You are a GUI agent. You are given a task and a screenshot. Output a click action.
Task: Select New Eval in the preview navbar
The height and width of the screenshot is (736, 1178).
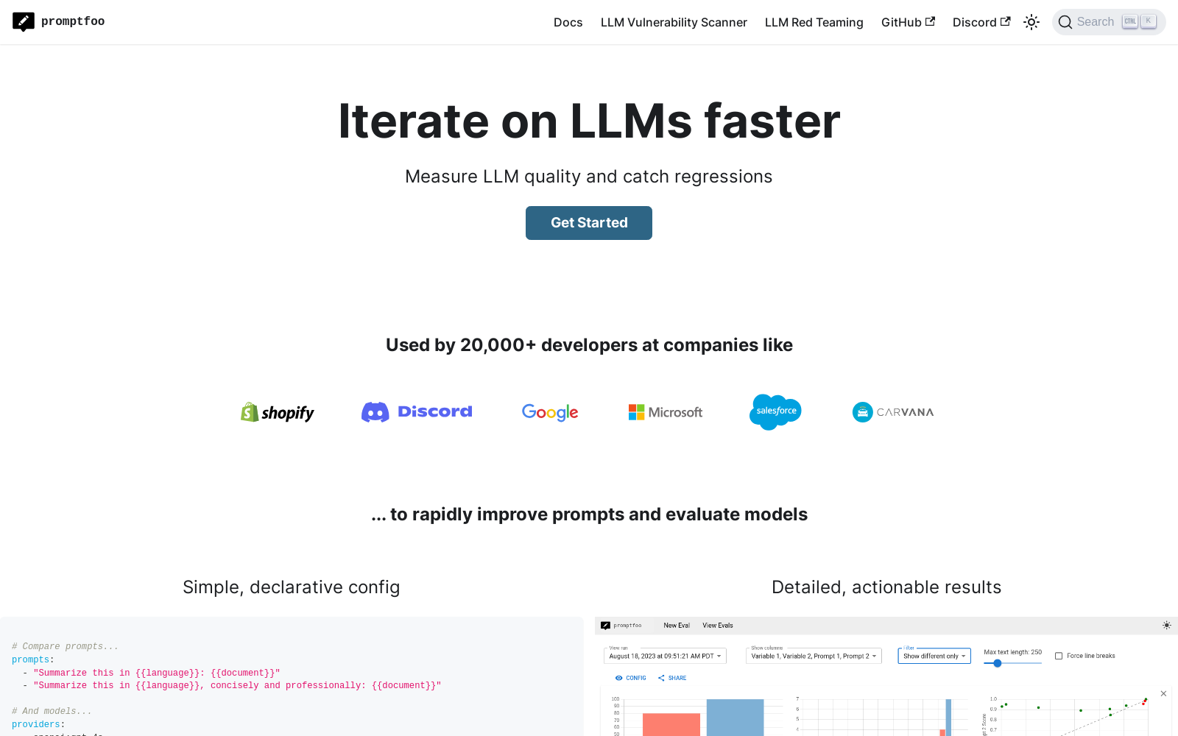(677, 626)
